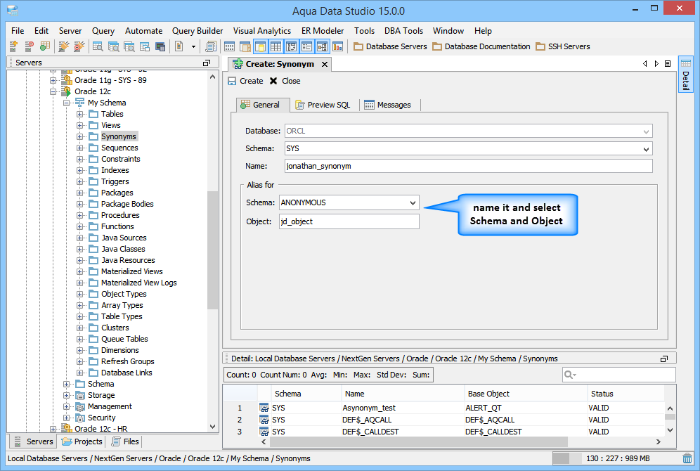Image resolution: width=700 pixels, height=471 pixels.
Task: Open the Schema dropdown showing SYS
Action: click(x=646, y=149)
